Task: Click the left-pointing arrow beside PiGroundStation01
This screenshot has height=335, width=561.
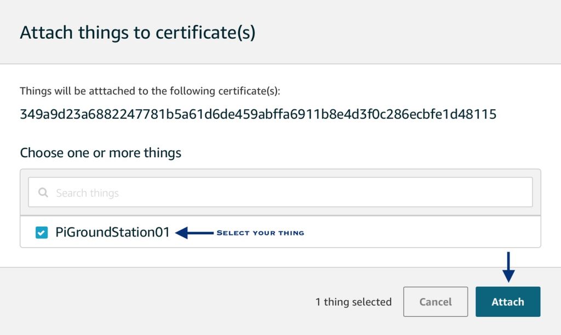Action: point(194,233)
